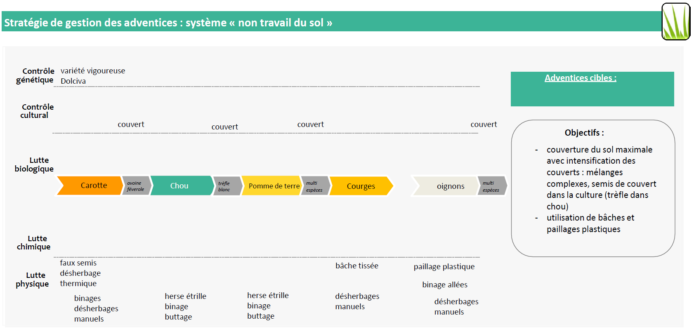The image size is (694, 329).
Task: Select the grey 'trèfle blanc' cover block
Action: [x=227, y=186]
